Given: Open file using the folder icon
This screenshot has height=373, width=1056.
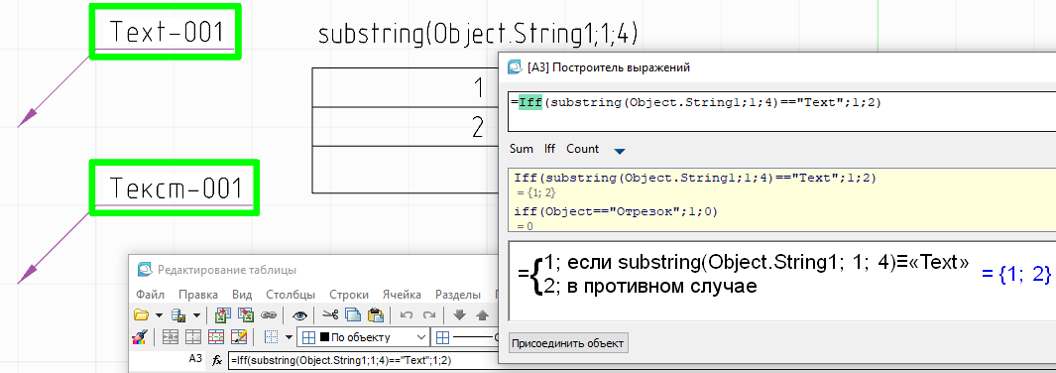Looking at the screenshot, I should [141, 315].
